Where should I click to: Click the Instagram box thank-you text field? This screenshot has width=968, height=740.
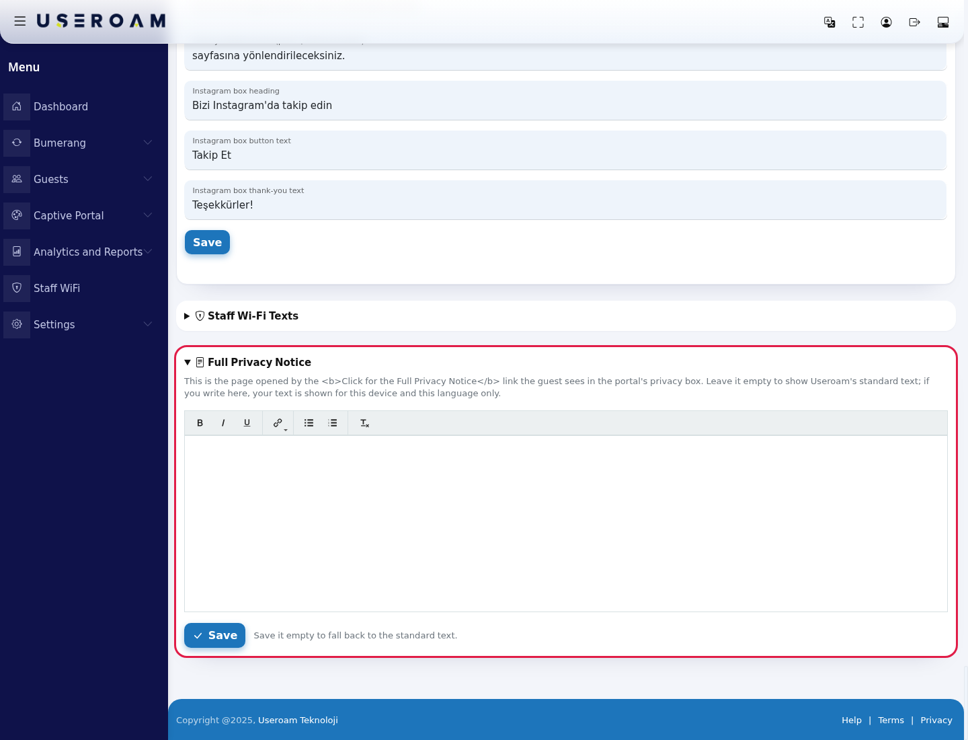point(565,200)
